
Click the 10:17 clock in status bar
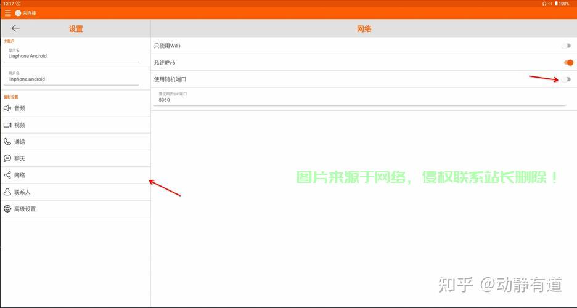click(9, 3)
